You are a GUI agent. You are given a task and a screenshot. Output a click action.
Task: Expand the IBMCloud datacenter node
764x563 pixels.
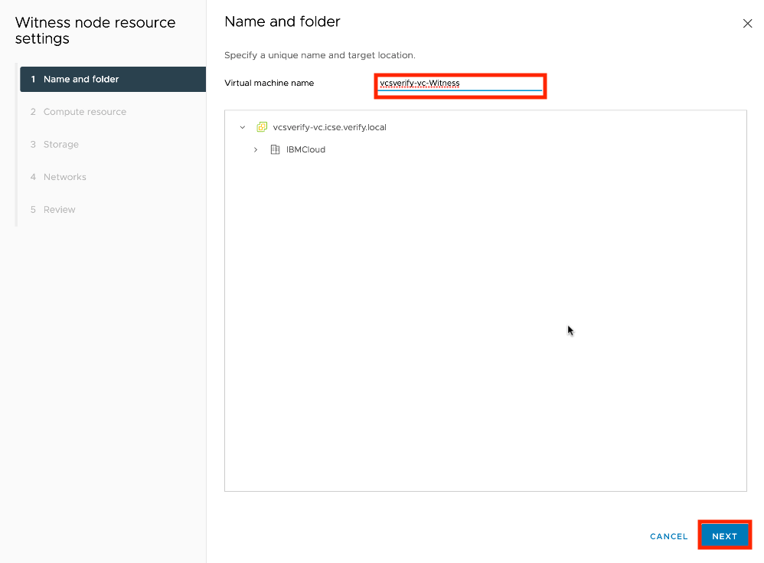click(256, 149)
